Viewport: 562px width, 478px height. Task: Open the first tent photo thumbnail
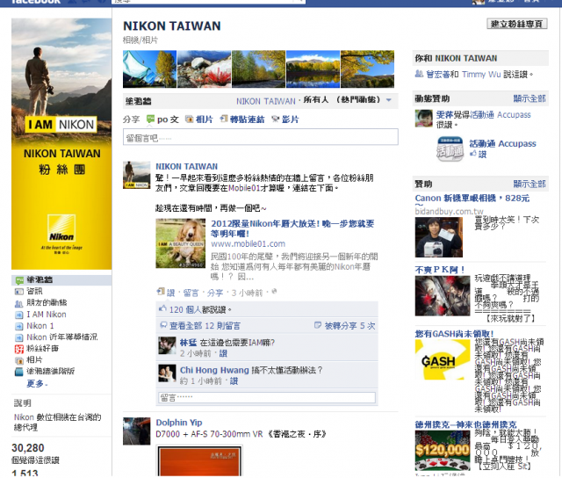tap(149, 69)
